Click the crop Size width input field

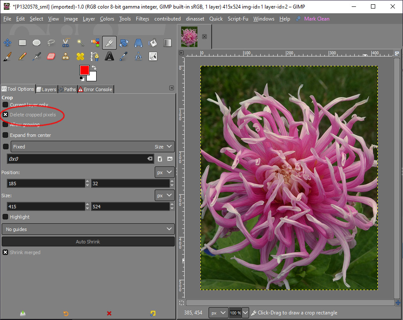pyautogui.click(x=45, y=207)
